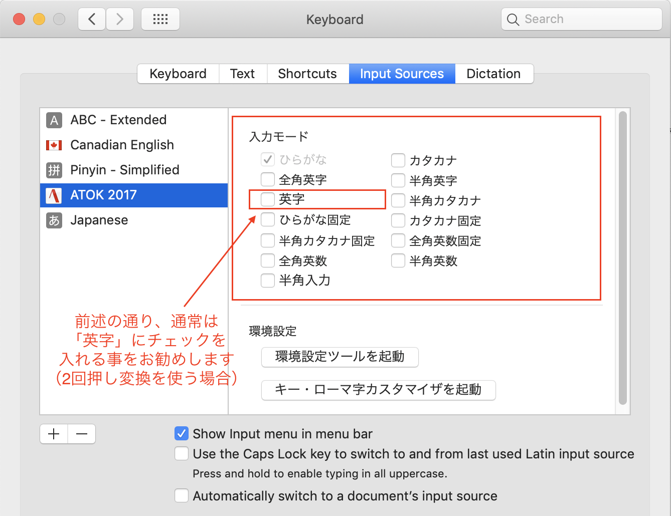Screen dimensions: 671x516
Task: Click the Pinyin - Simplified icon
Action: [54, 170]
